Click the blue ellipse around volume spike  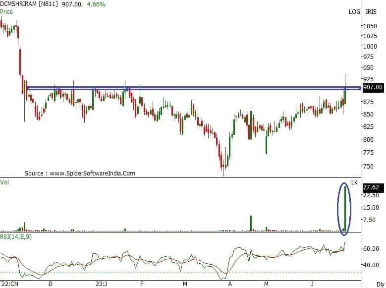tap(344, 209)
